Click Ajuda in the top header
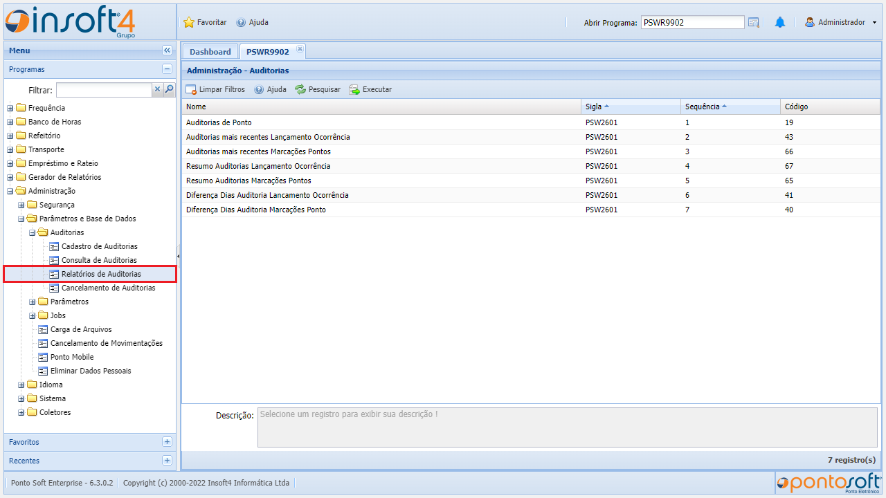This screenshot has width=886, height=498. [x=253, y=23]
